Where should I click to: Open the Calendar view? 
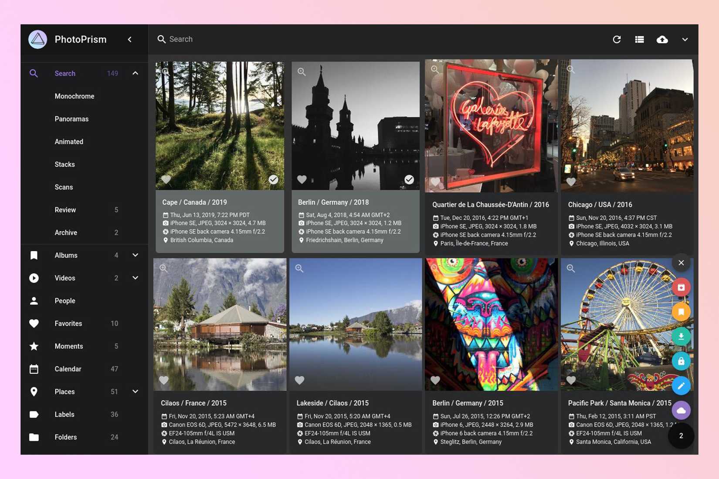[x=68, y=369]
